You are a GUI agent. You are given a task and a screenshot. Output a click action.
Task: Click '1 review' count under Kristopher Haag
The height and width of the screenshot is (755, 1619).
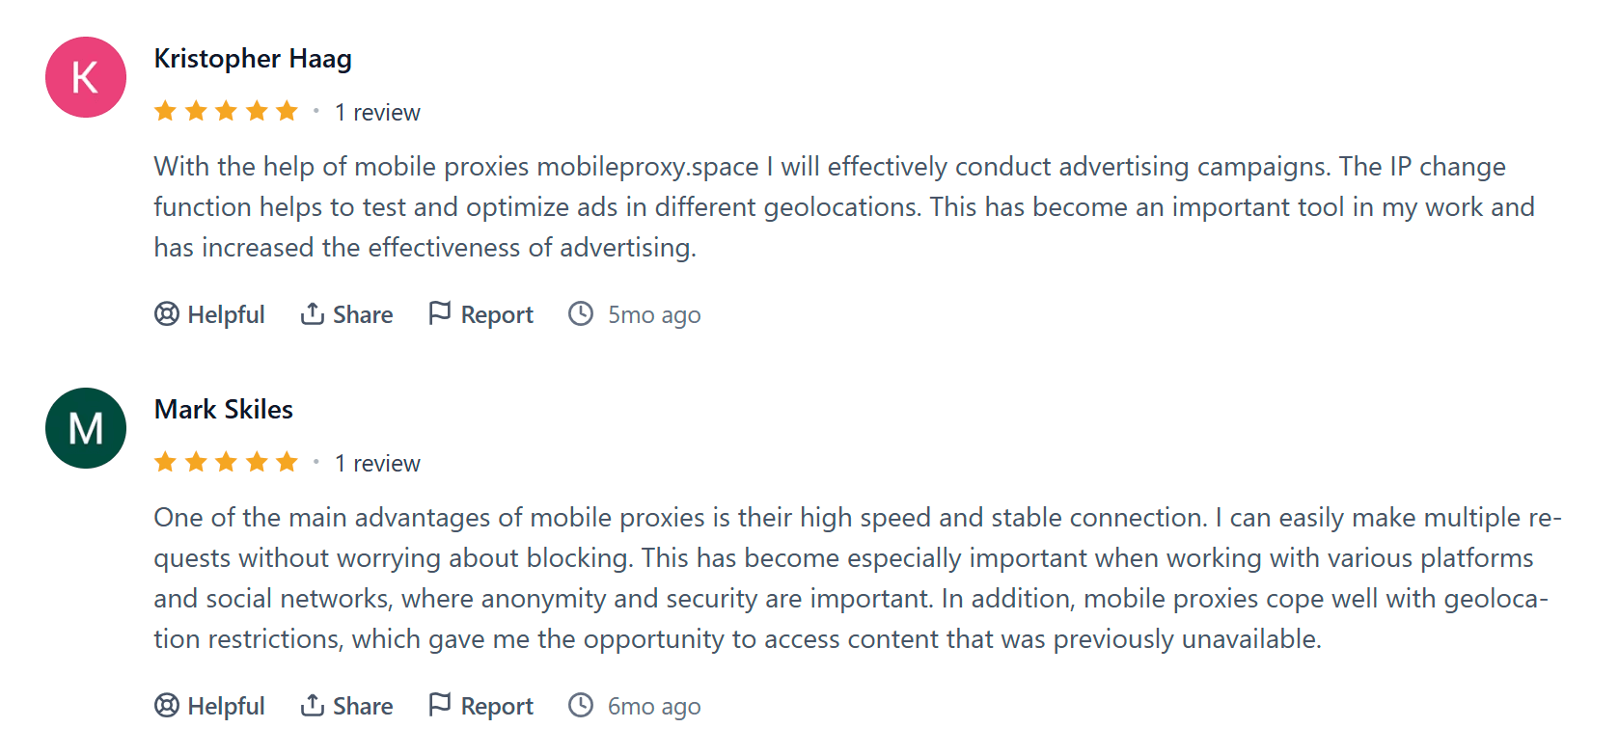pyautogui.click(x=377, y=113)
